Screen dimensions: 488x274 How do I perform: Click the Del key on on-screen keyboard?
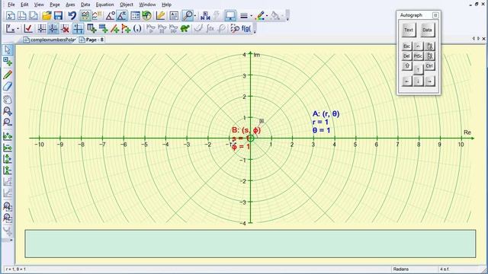(x=406, y=56)
